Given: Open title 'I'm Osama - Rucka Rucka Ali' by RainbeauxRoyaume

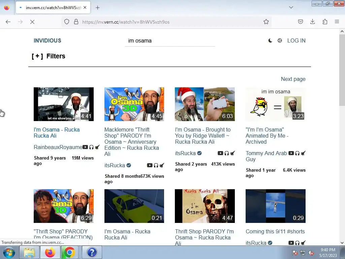Looking at the screenshot, I should click(57, 133).
